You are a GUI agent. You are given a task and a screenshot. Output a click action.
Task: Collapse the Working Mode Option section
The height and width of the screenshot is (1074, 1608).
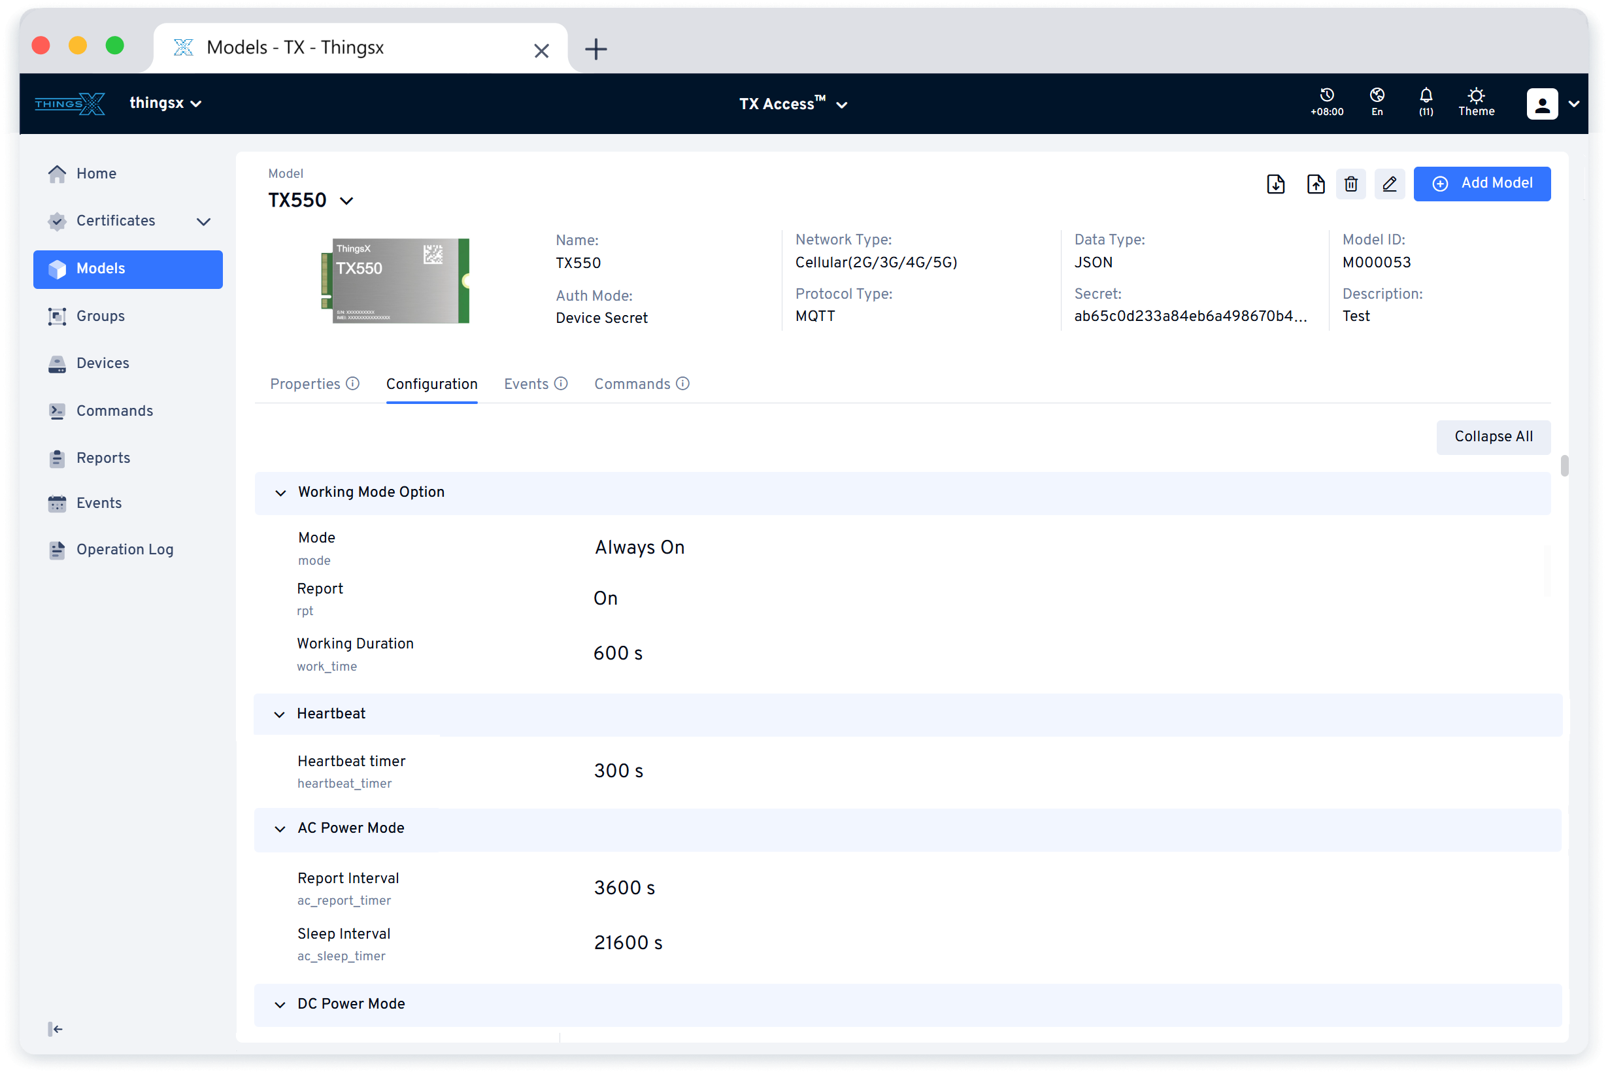[x=280, y=492]
